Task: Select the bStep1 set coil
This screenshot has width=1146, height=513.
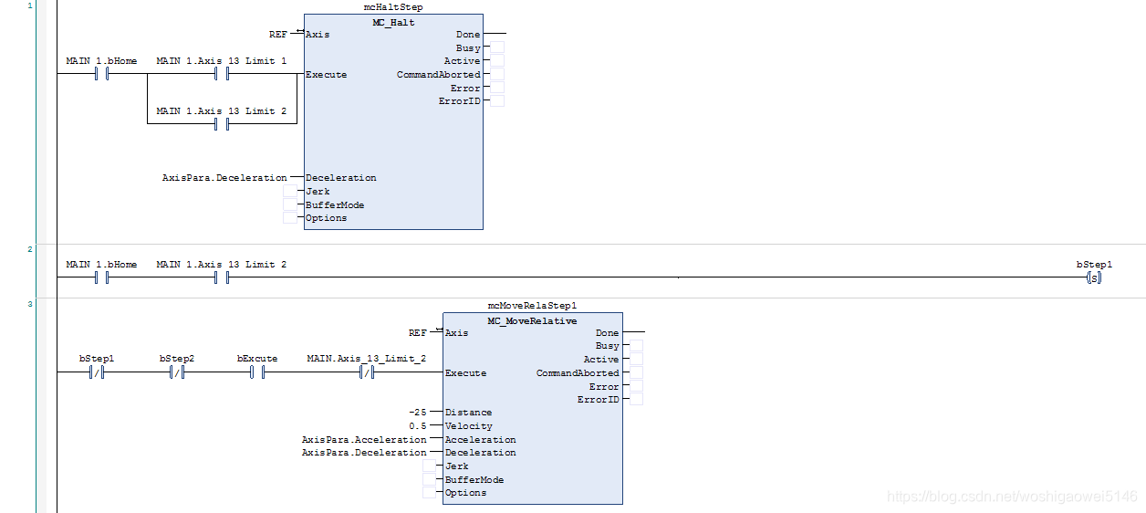Action: click(x=1094, y=277)
